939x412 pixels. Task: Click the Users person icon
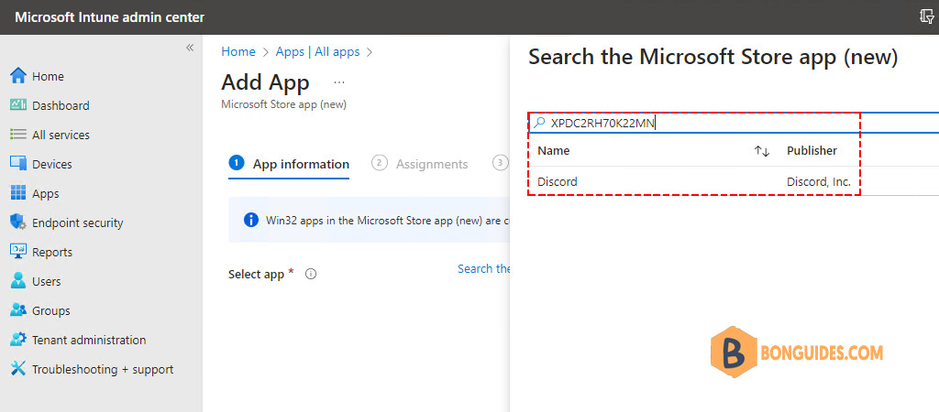[x=18, y=281]
